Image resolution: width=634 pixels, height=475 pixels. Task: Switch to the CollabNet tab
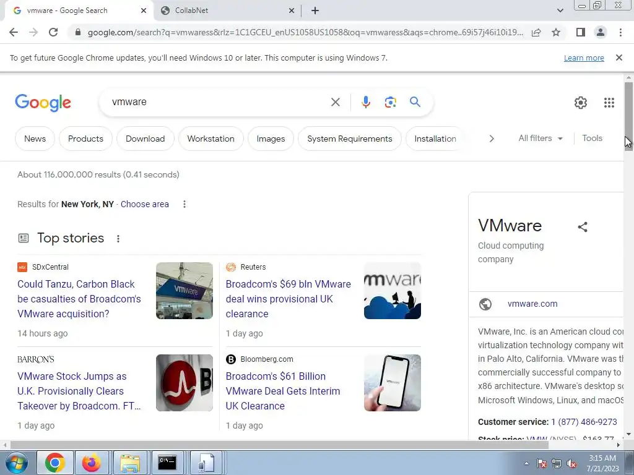228,11
